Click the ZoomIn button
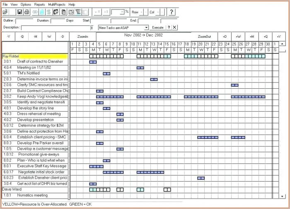290x209 pixels. tap(83, 36)
